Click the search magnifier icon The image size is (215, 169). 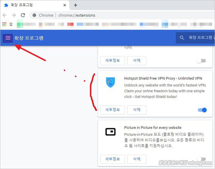[182, 38]
